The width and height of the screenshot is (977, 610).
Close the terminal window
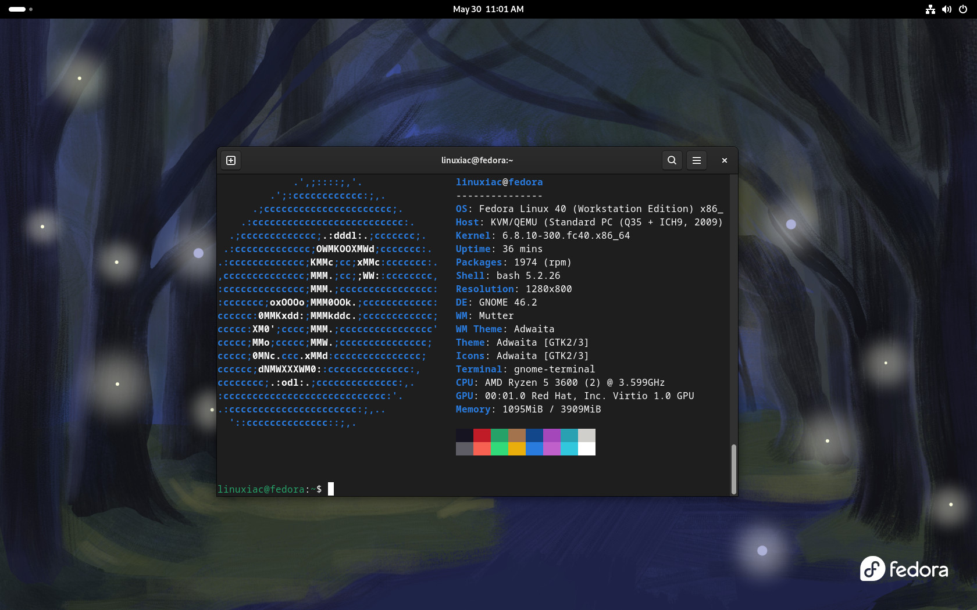[x=725, y=160]
